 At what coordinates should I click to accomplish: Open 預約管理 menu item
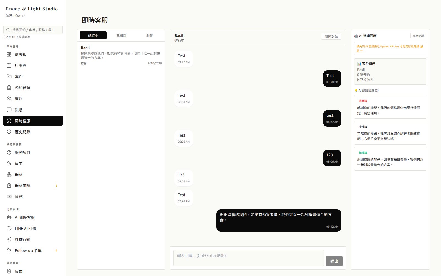[33, 87]
